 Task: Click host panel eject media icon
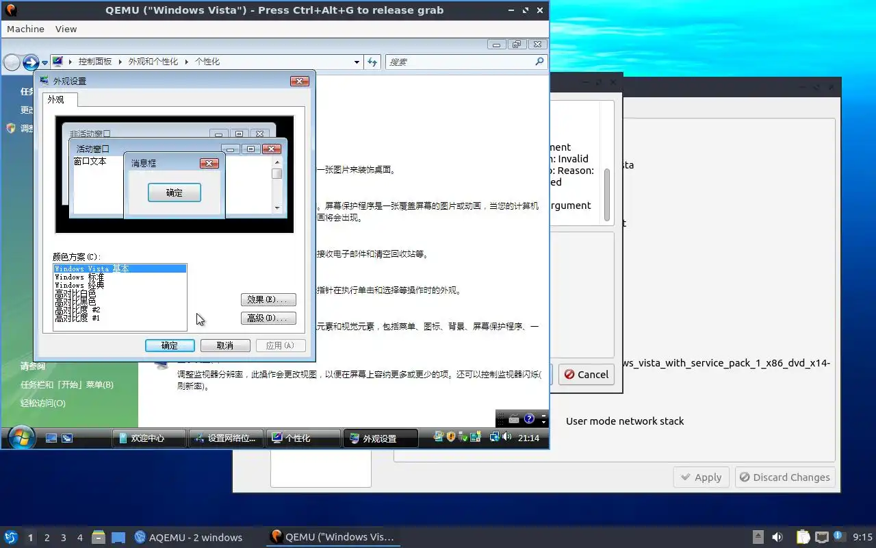(x=758, y=537)
